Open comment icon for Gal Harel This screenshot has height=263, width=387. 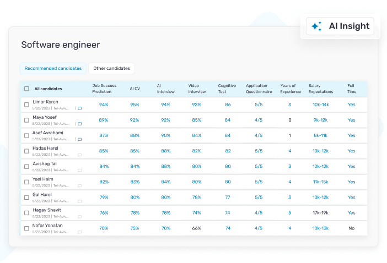pyautogui.click(x=80, y=201)
